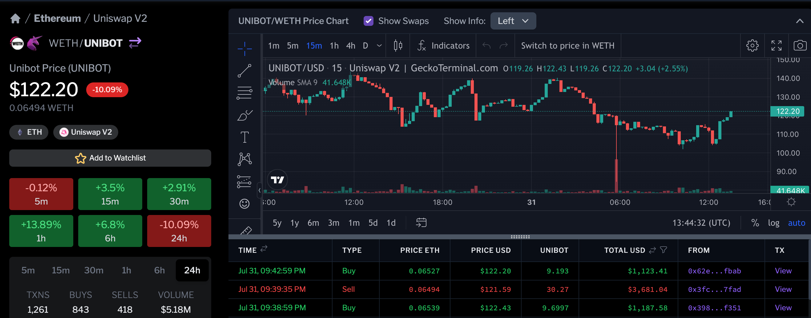Toggle auto scale on price axis

pos(796,223)
